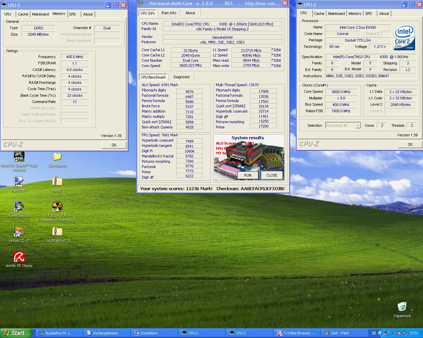Click the right CPU-Z window title icon
The height and width of the screenshot is (338, 423).
(300, 5)
